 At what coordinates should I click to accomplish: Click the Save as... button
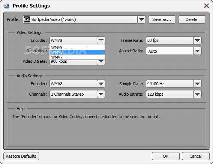click(x=162, y=19)
